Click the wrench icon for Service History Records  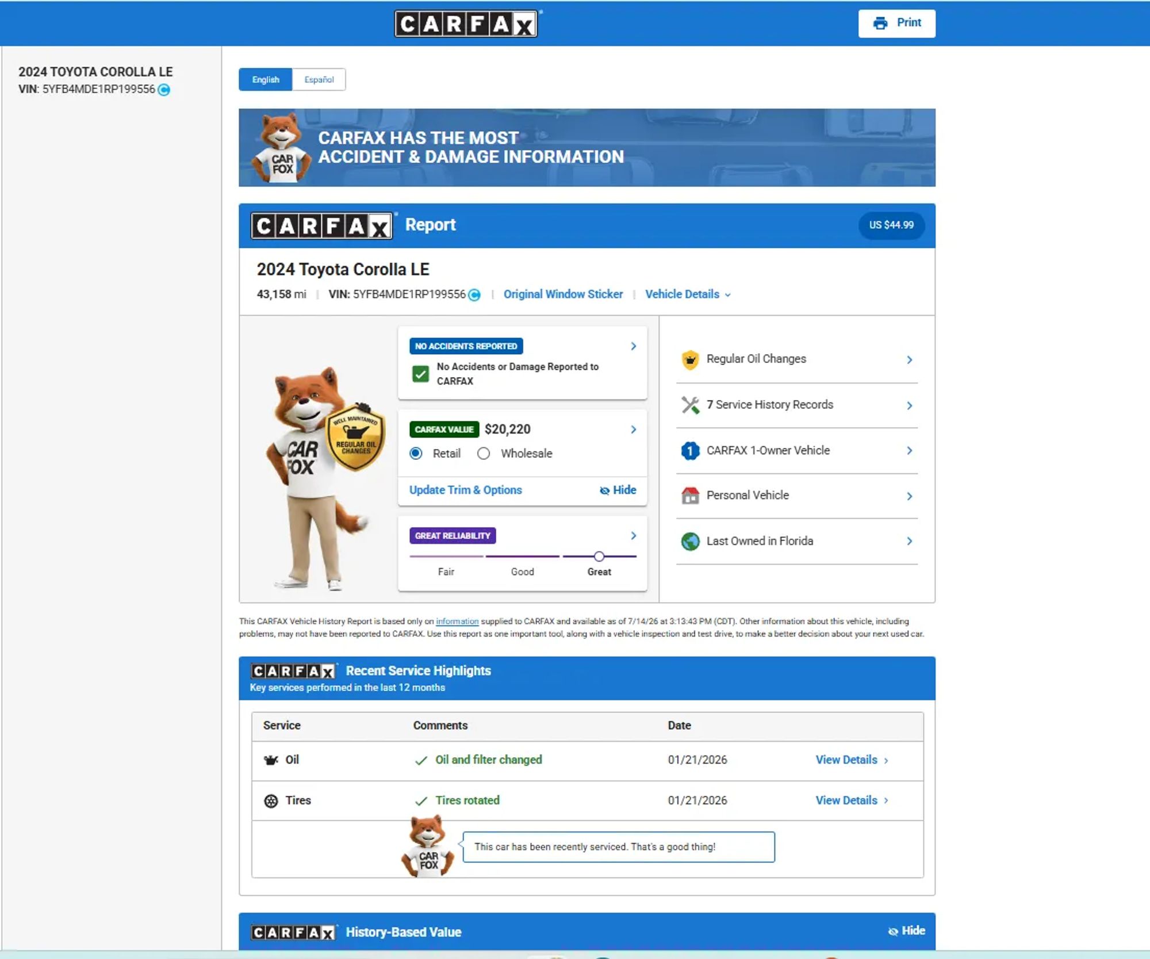pos(690,405)
